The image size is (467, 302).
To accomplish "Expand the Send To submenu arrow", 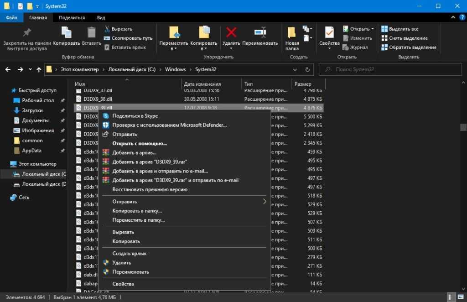I will coord(265,201).
